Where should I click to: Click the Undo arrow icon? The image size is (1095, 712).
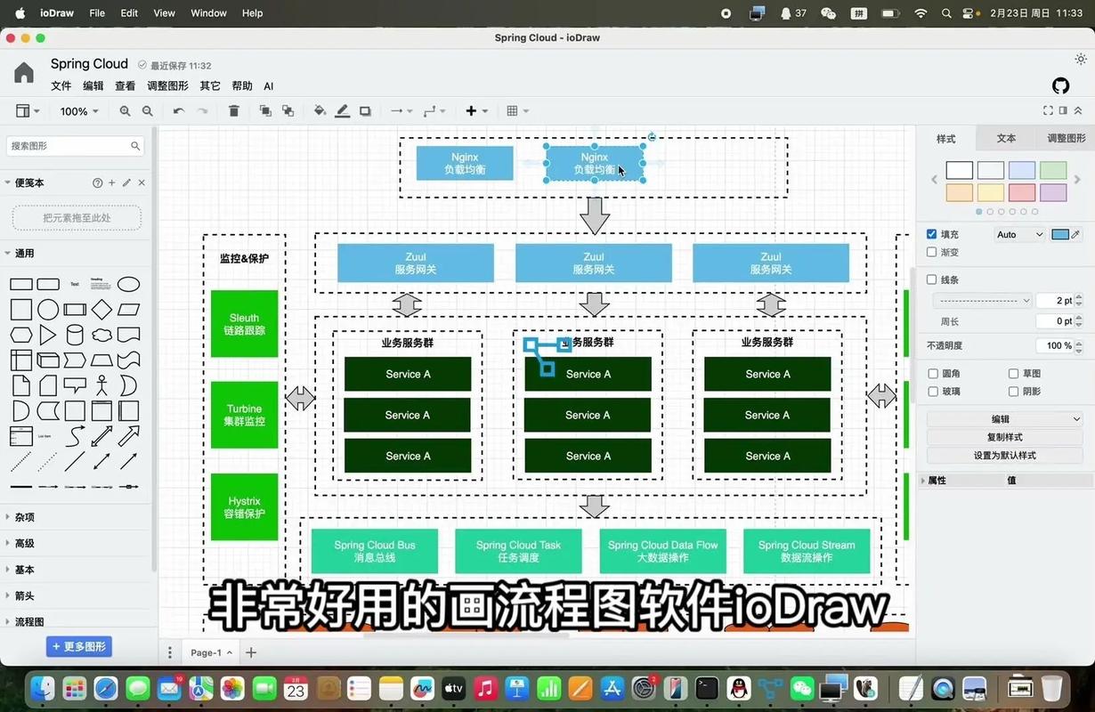pyautogui.click(x=177, y=110)
